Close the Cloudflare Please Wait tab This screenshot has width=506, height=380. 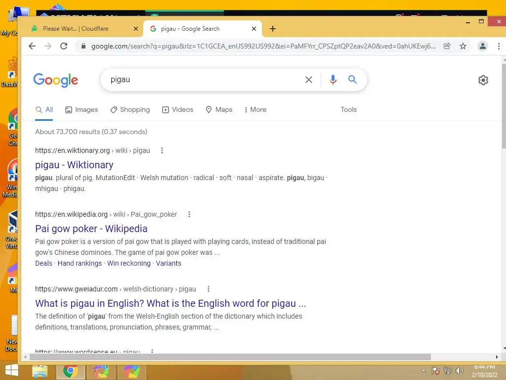(x=136, y=29)
